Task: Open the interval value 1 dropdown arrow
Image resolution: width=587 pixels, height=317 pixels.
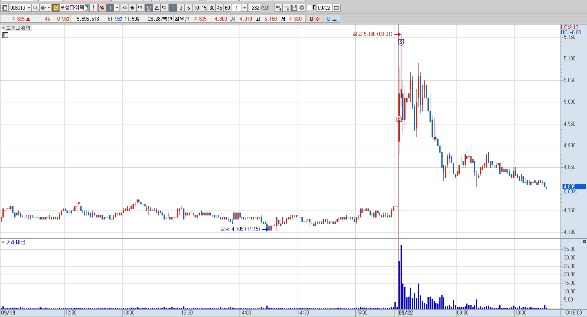Action: click(244, 8)
